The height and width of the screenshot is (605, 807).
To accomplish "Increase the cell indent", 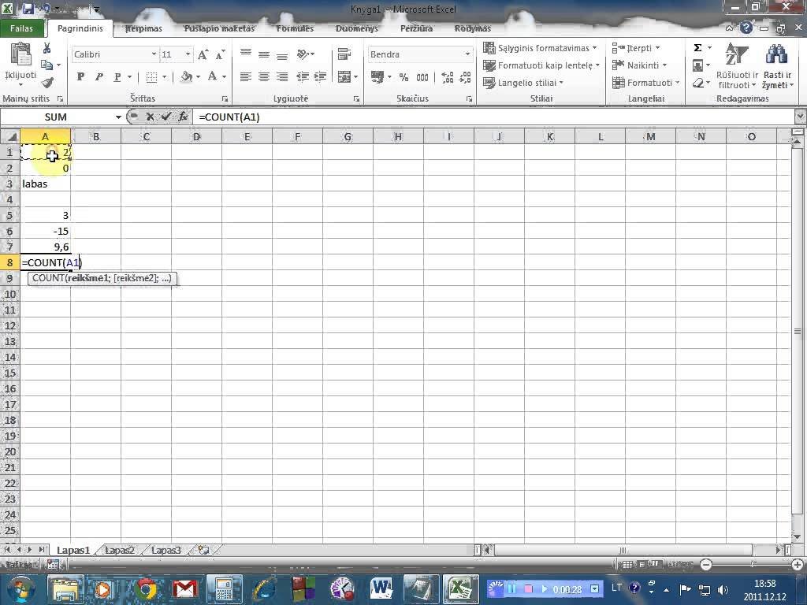I will click(320, 77).
